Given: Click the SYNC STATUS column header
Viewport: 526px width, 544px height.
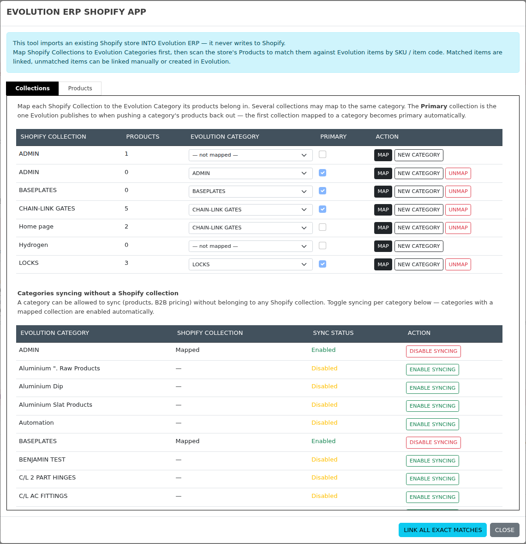Looking at the screenshot, I should point(333,333).
